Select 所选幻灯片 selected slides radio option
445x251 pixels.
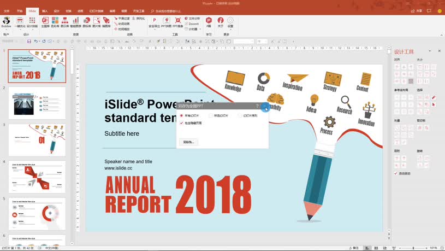tap(218, 116)
